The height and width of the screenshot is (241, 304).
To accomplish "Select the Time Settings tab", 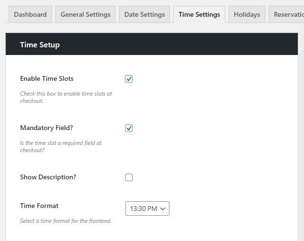I will click(199, 14).
